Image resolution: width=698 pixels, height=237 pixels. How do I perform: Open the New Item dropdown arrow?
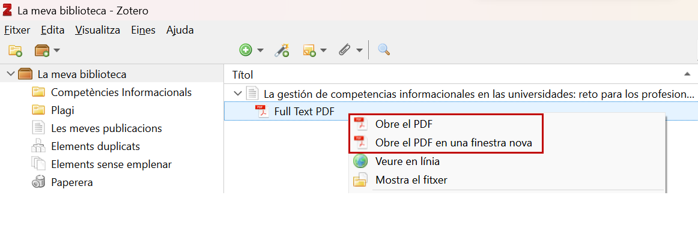261,50
